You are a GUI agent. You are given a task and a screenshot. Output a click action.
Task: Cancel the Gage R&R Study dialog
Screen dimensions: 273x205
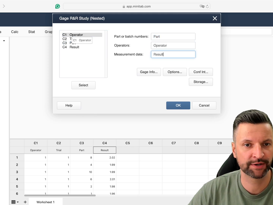pos(204,105)
